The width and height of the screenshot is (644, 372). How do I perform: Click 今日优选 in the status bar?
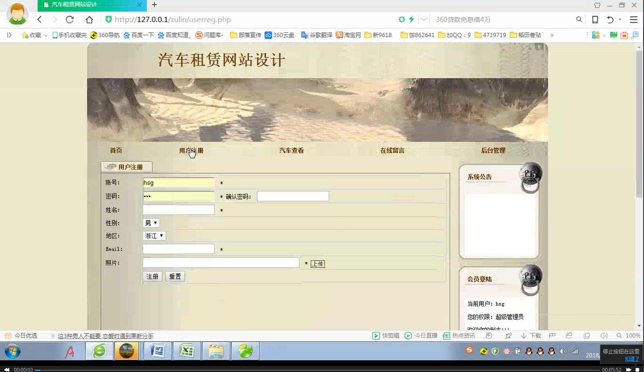point(21,336)
